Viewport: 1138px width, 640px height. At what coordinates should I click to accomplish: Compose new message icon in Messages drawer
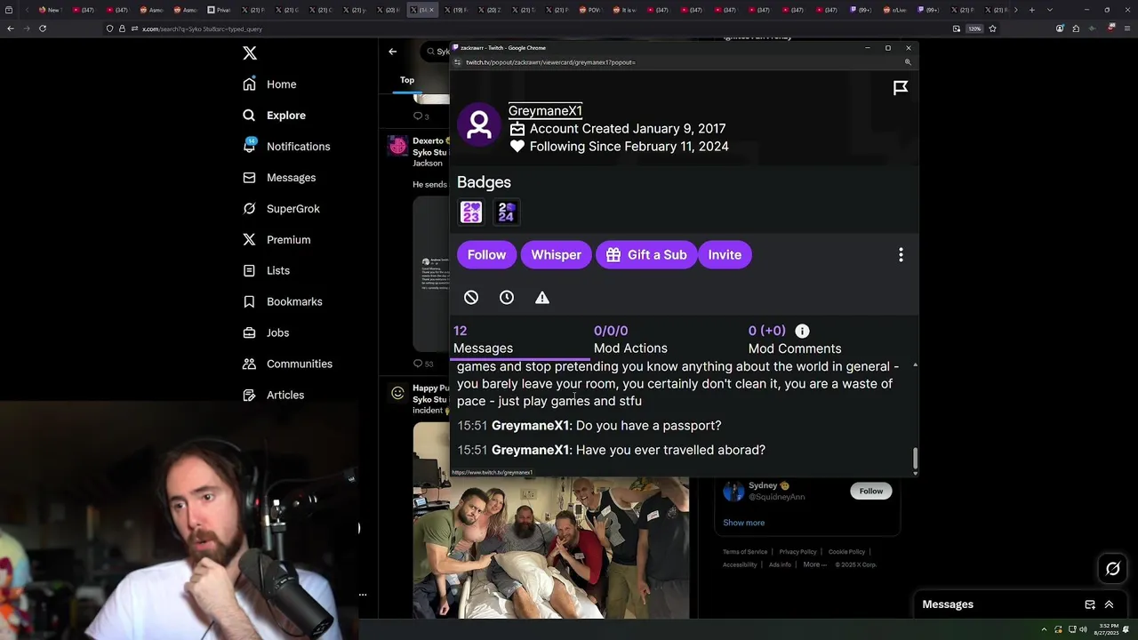tap(1090, 604)
